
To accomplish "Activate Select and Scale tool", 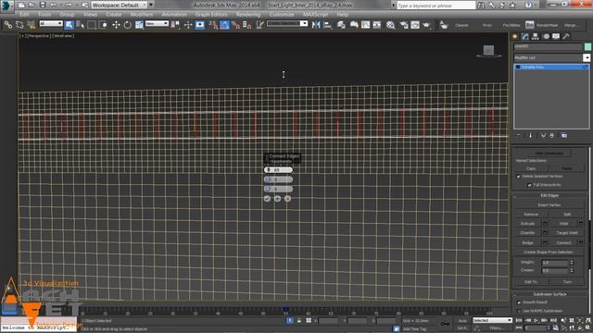I will (139, 25).
